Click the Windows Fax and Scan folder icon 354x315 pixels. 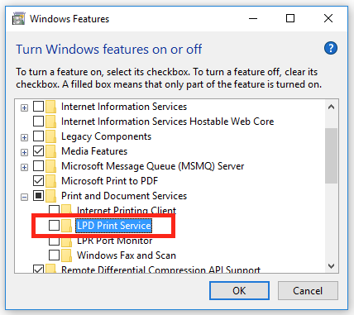coord(66,255)
